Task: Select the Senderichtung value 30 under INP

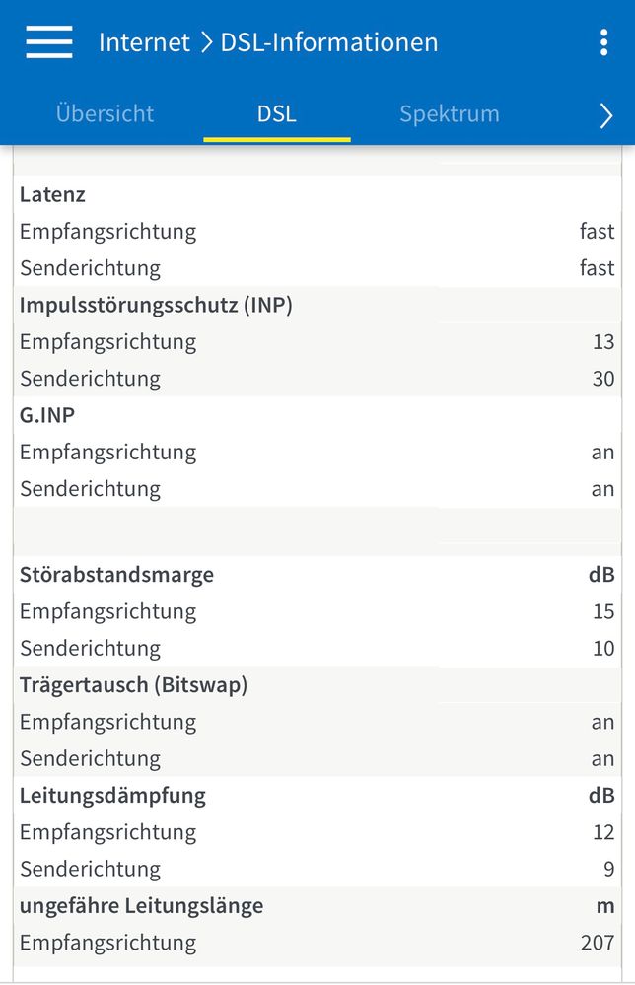Action: tap(605, 378)
